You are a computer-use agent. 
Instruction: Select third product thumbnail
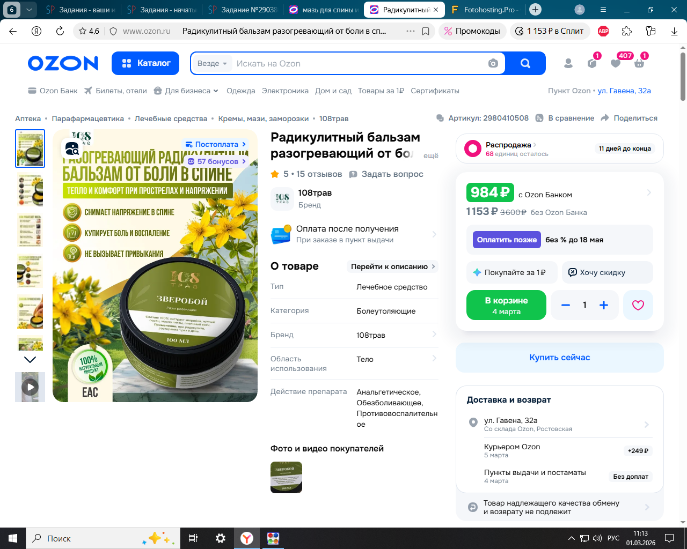(30, 230)
